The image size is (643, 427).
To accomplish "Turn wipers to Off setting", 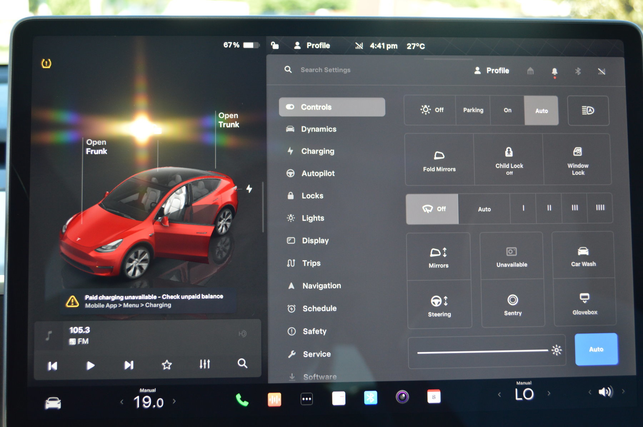I will point(432,209).
